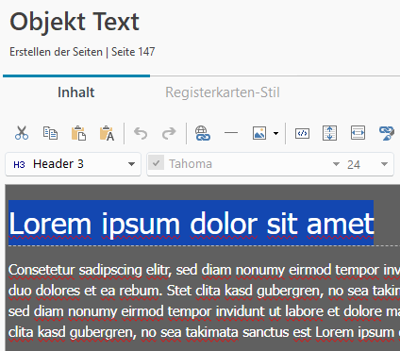This screenshot has width=400, height=351.
Task: Click the horizontal width icon
Action: click(358, 133)
